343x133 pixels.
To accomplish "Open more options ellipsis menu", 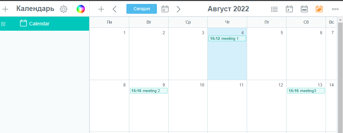I will (x=335, y=9).
